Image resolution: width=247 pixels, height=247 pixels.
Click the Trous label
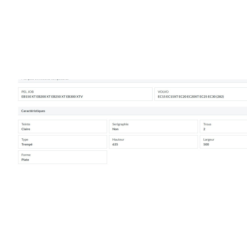tap(207, 124)
